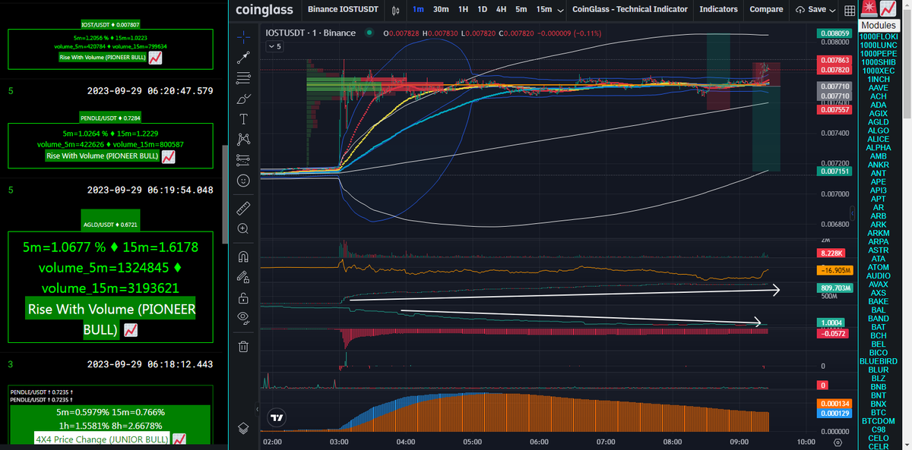Open the object tree layers icon
This screenshot has width=912, height=450.
[243, 428]
